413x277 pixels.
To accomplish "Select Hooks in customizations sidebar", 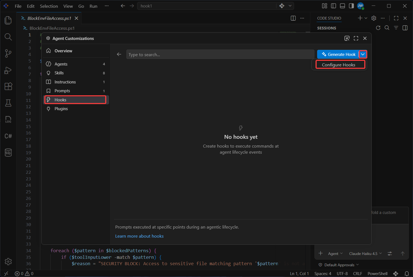I will 76,100.
